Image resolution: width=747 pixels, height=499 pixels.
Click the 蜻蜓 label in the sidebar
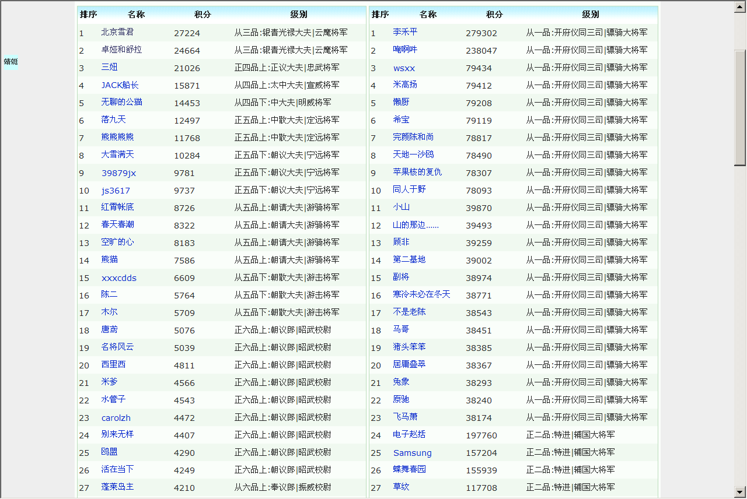coord(11,62)
